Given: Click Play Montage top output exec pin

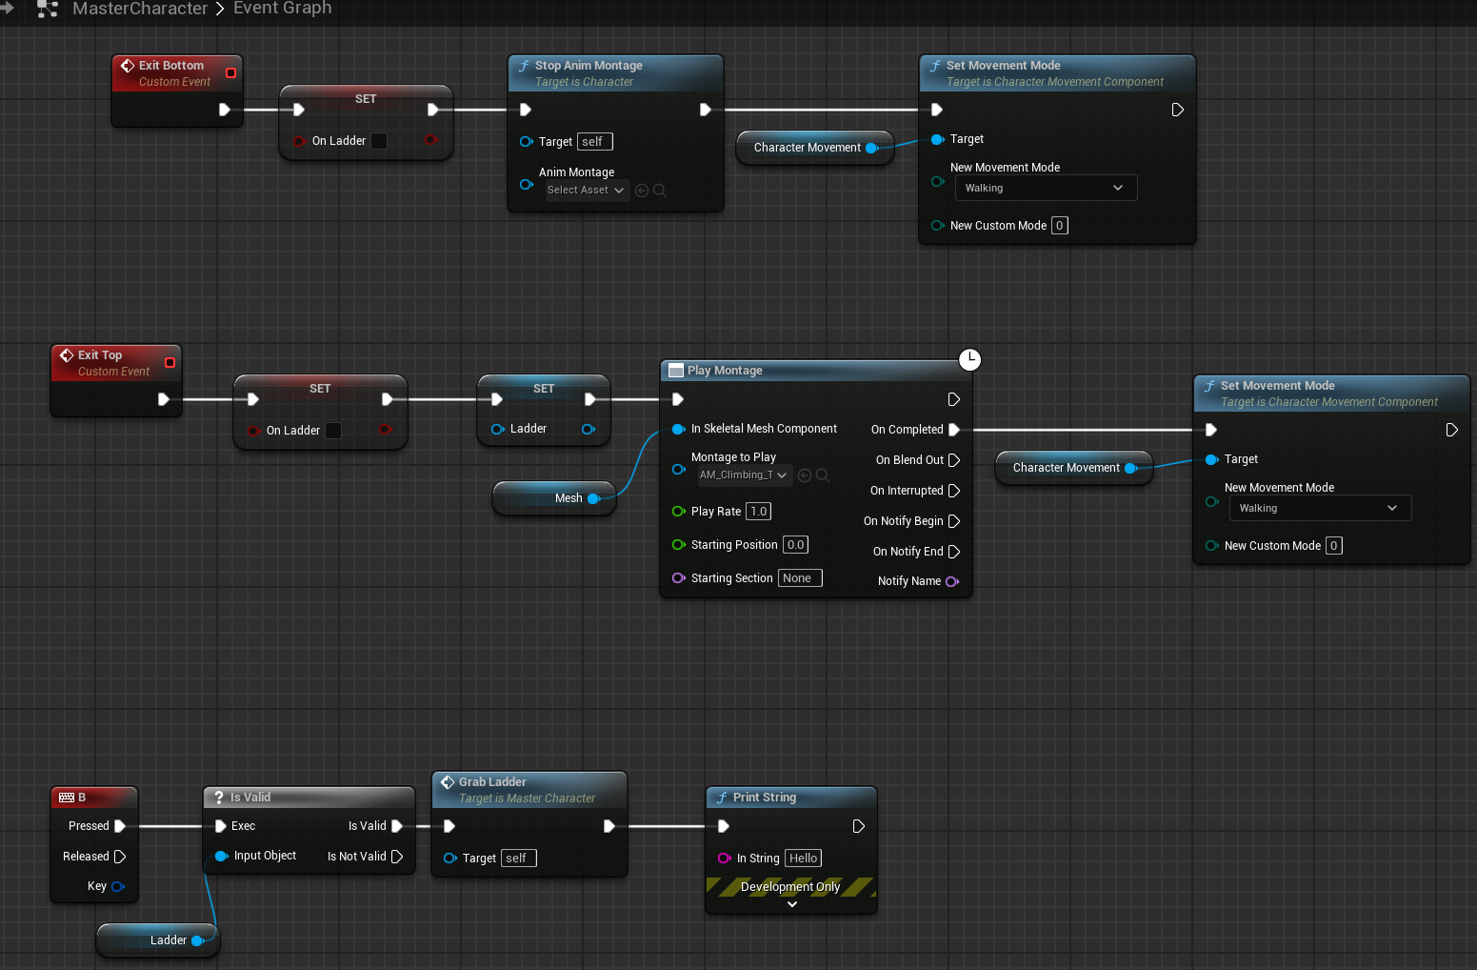Looking at the screenshot, I should point(954,399).
